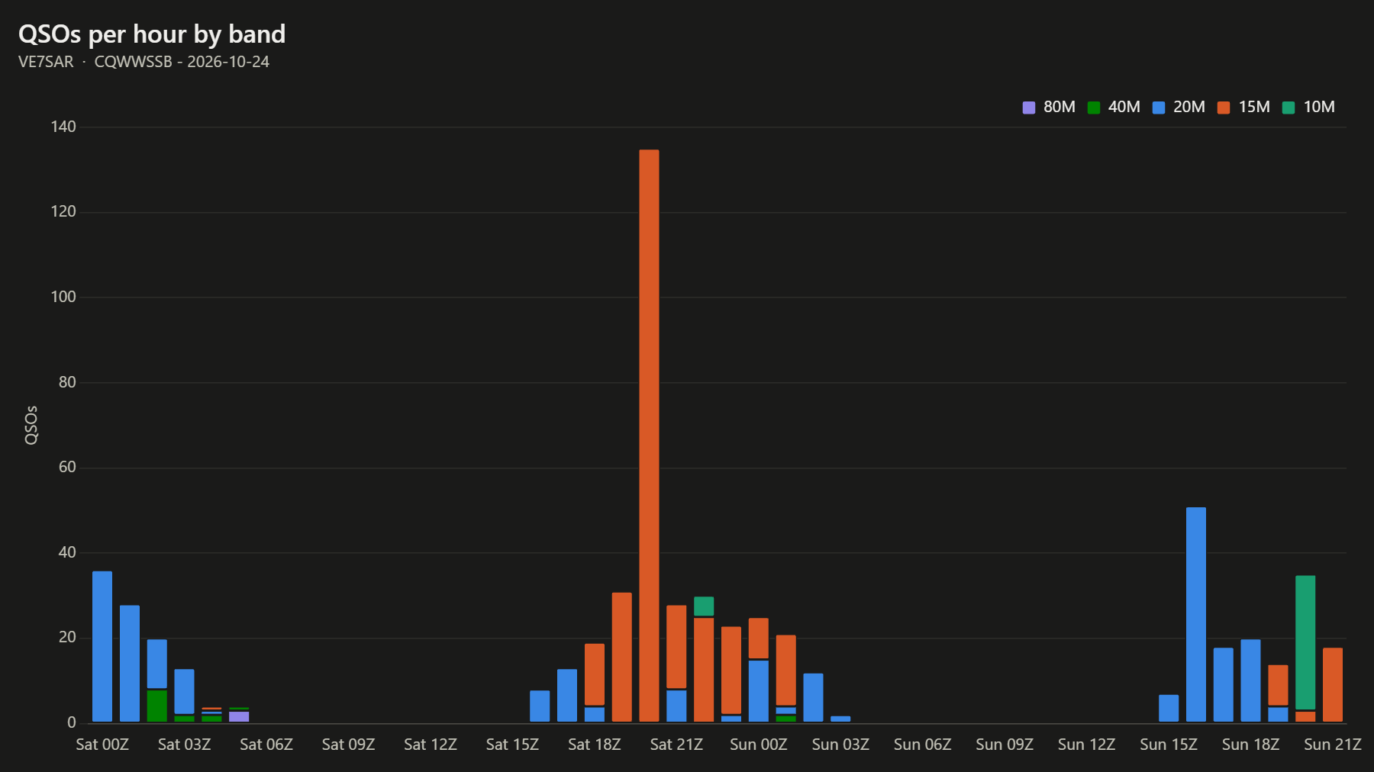Viewport: 1374px width, 772px height.
Task: Toggle the 20M legend label
Action: click(x=1189, y=108)
